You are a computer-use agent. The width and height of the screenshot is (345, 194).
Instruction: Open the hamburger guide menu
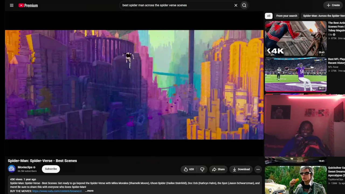pos(12,5)
